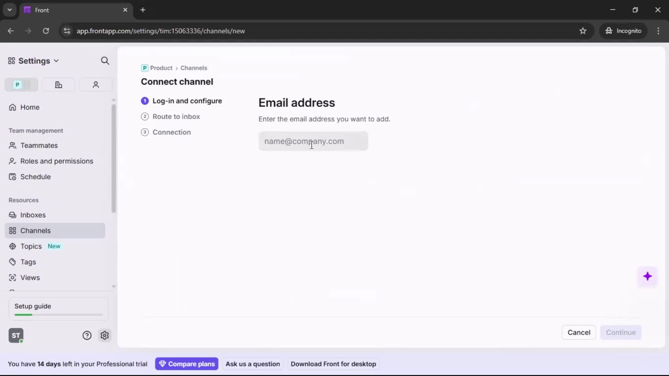Expand the Settings dropdown chevron
669x376 pixels.
(56, 61)
